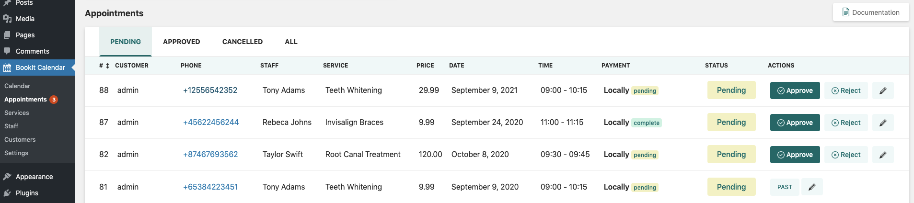This screenshot has height=203, width=914.
Task: Approve the Root Canal Treatment appointment
Action: [795, 155]
